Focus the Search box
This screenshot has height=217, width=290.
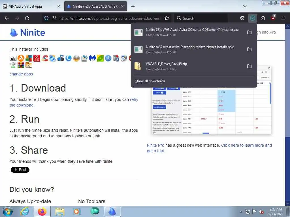click(201, 18)
